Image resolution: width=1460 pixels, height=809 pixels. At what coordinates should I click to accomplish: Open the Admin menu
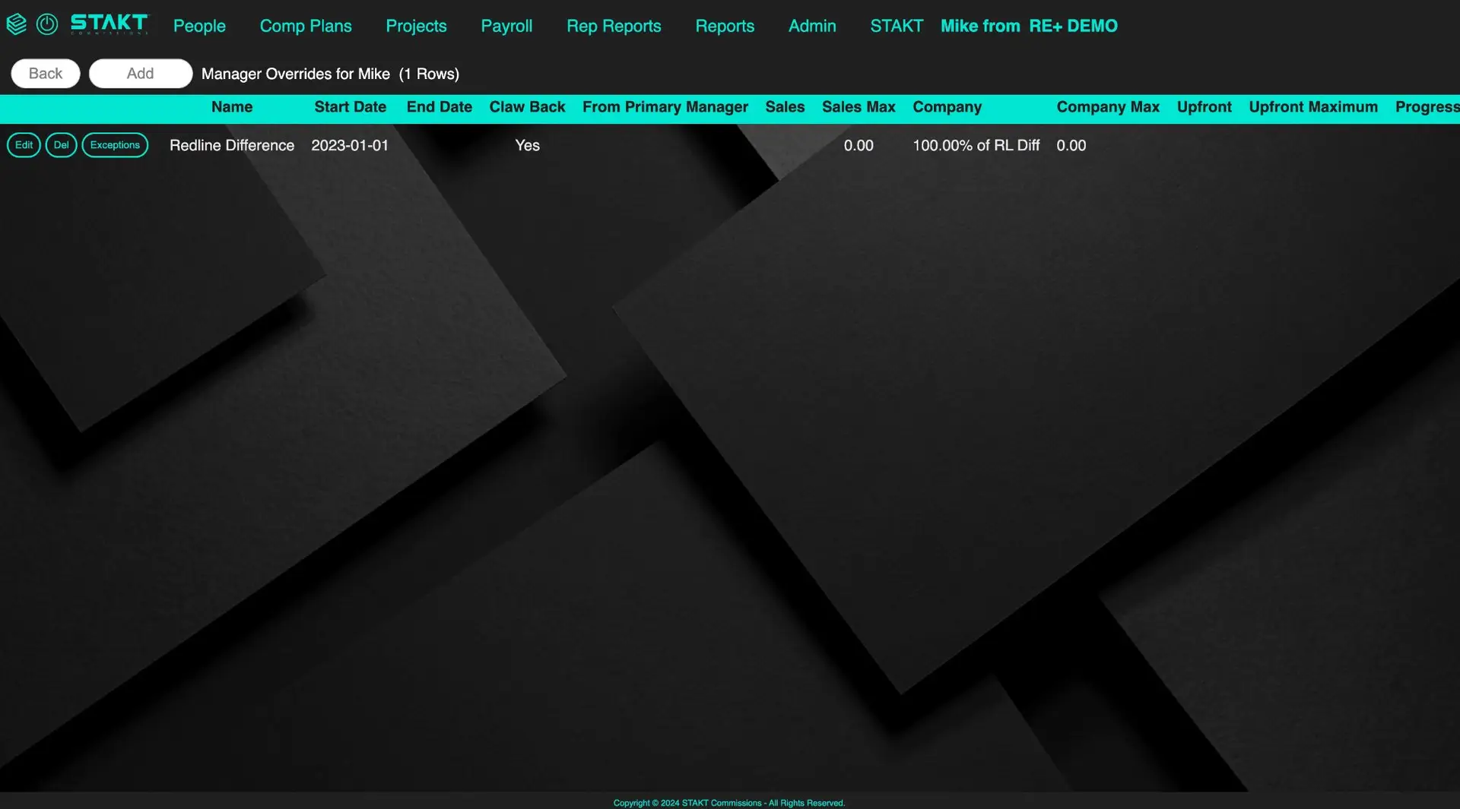click(812, 26)
